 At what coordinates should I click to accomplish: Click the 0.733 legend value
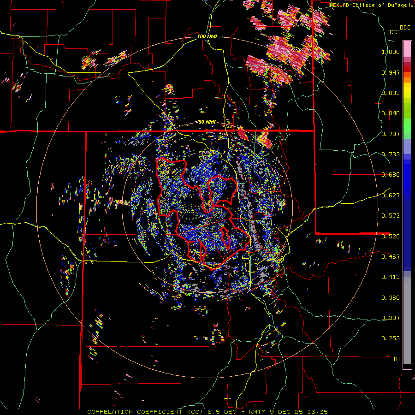tap(391, 154)
